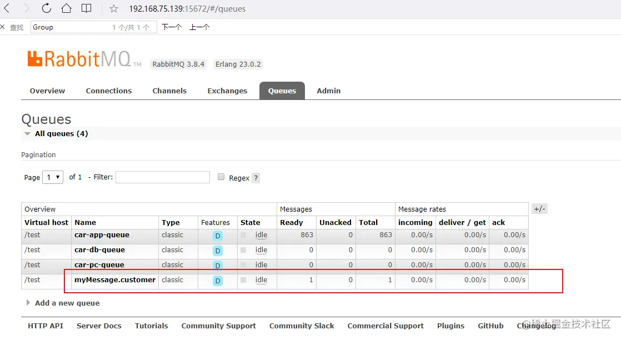Screen dimensions: 621x340
Task: Sort by the Name column header
Action: 85,222
